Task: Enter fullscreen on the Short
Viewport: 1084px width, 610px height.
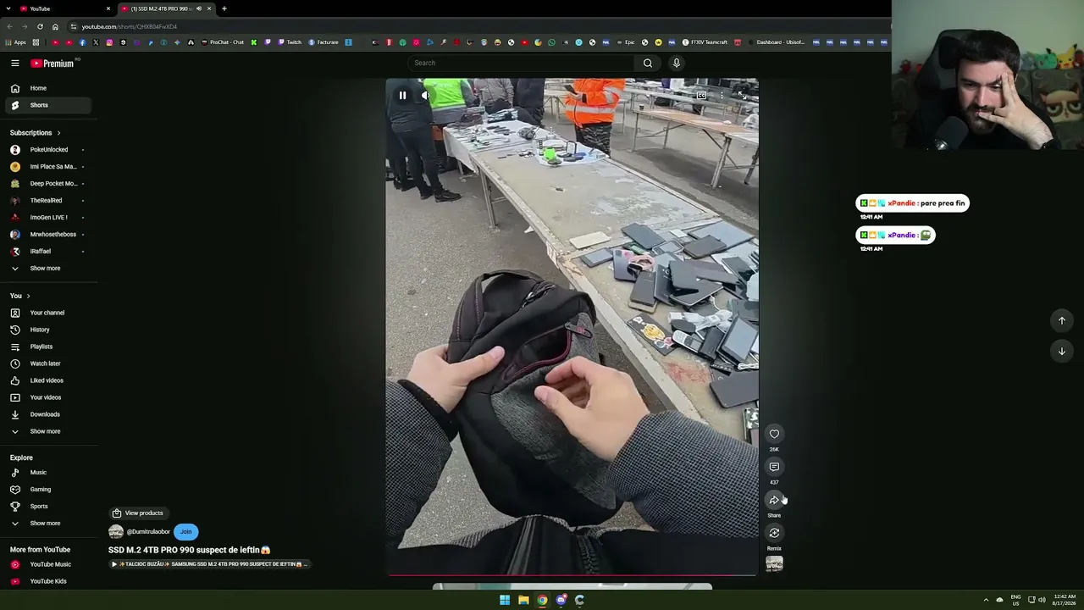Action: click(x=742, y=95)
